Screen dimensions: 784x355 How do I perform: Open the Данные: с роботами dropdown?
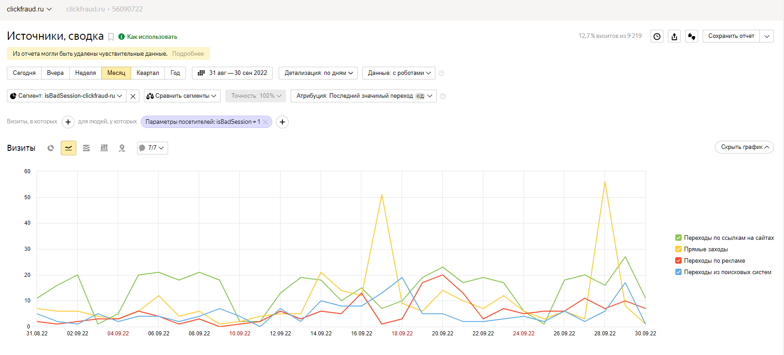pyautogui.click(x=399, y=73)
